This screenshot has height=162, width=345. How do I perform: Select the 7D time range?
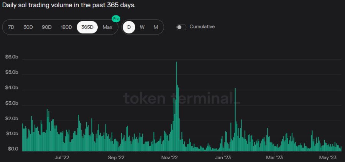11,27
